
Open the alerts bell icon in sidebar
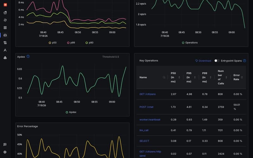(5, 20)
